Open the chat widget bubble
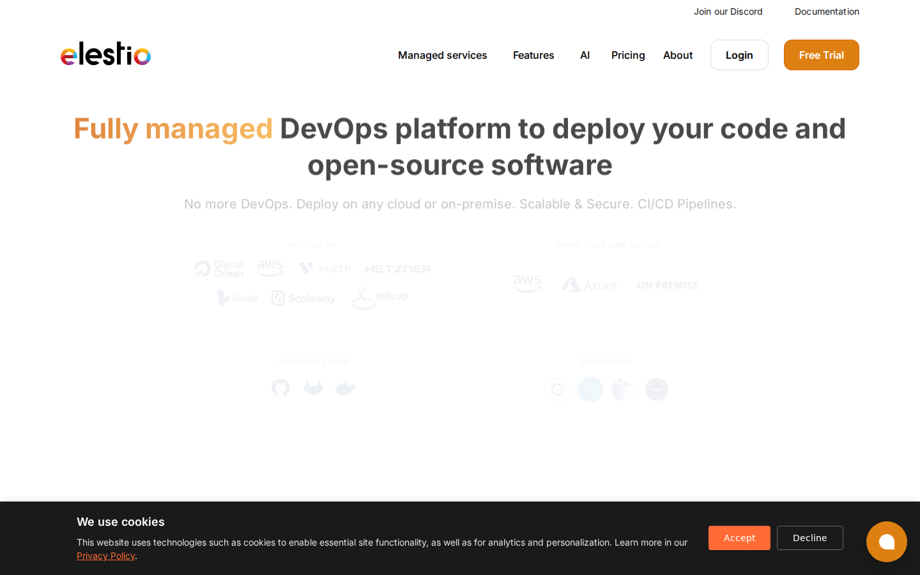The image size is (920, 575). [886, 542]
